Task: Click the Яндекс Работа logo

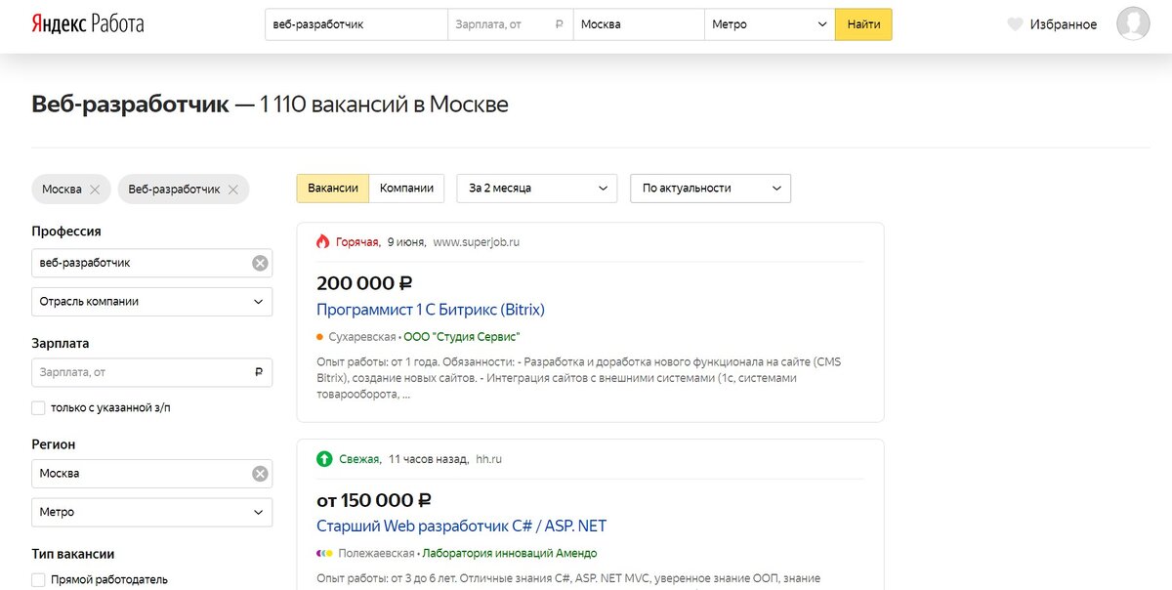Action: (87, 23)
